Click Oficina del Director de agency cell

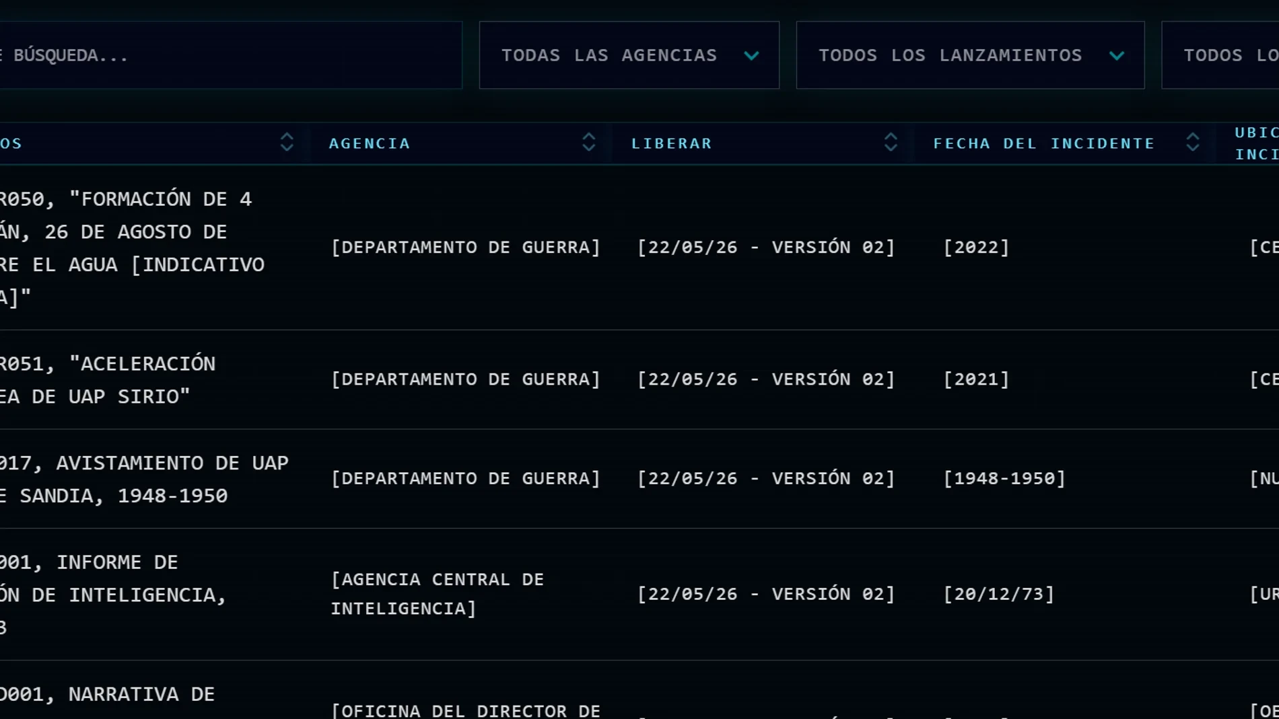coord(466,710)
